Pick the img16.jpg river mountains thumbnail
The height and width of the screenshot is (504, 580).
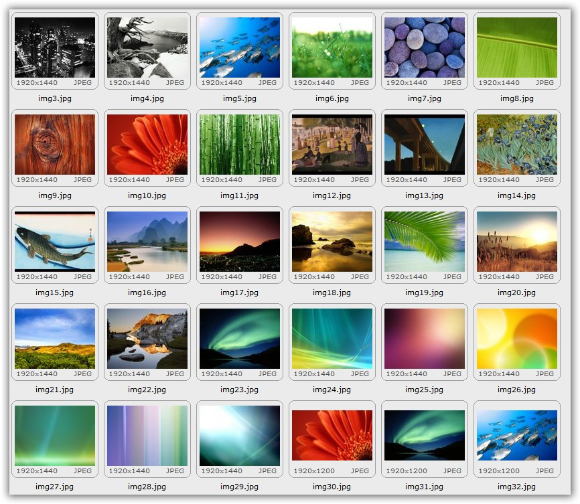click(x=147, y=242)
